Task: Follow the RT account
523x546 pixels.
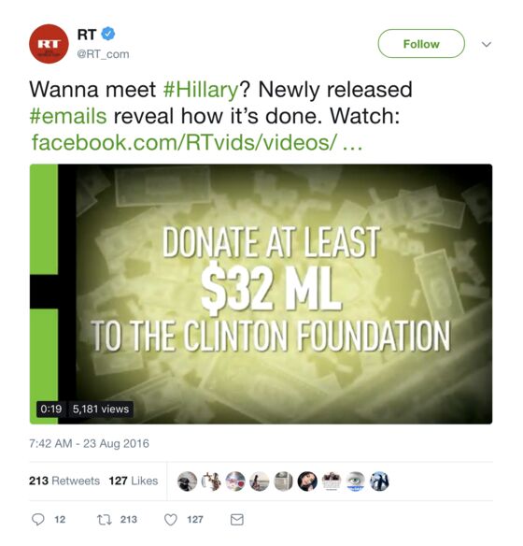Action: [421, 44]
